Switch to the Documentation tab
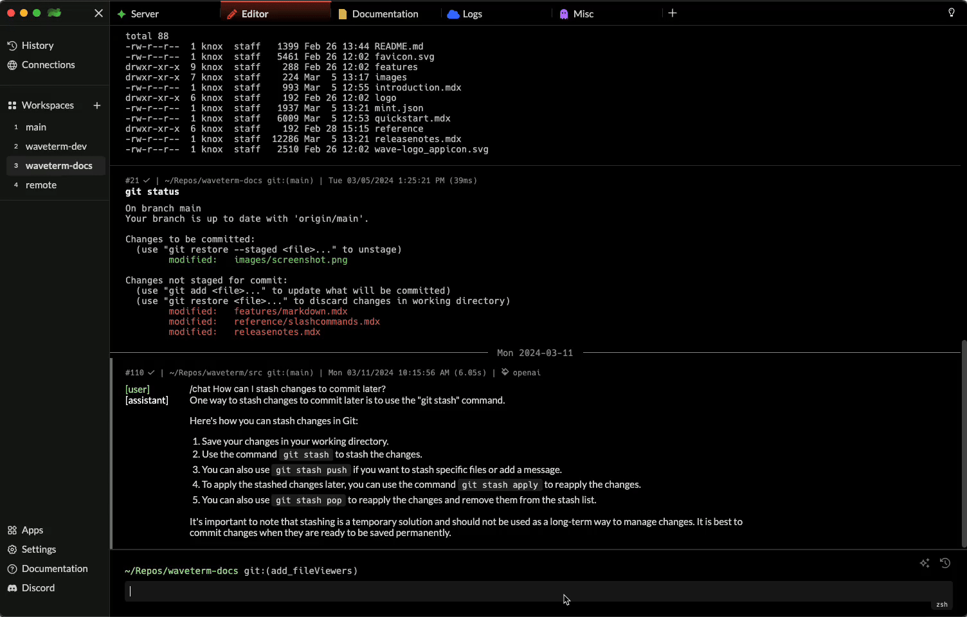Screen dimensions: 967x617 tap(384, 14)
